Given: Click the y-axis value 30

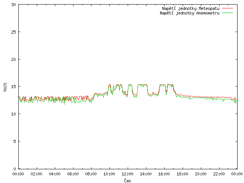Looking at the screenshot, I should click(x=14, y=5).
